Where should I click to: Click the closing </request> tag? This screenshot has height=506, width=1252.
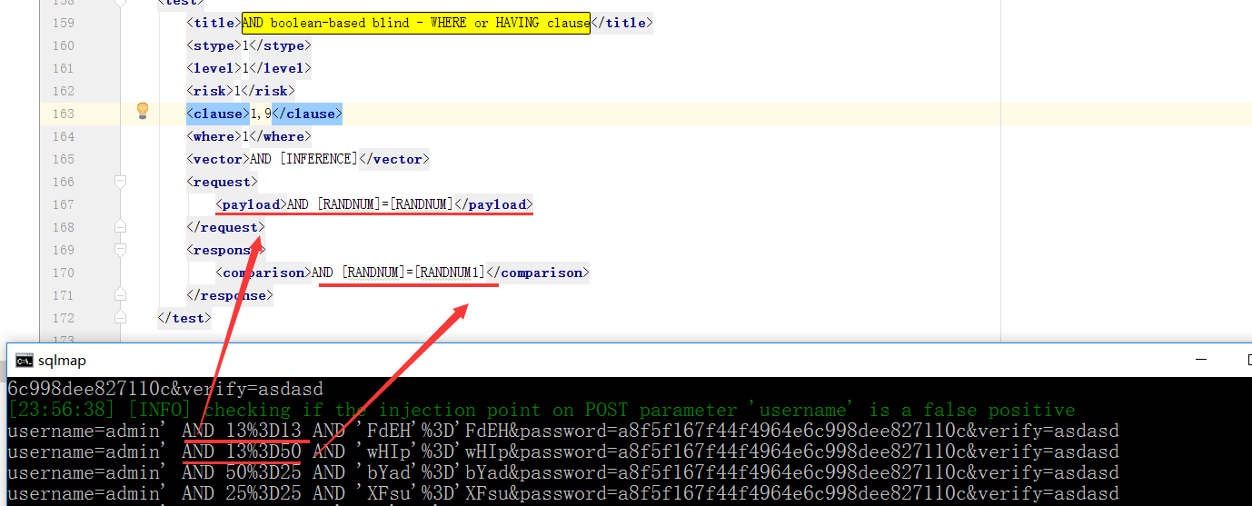pyautogui.click(x=224, y=227)
